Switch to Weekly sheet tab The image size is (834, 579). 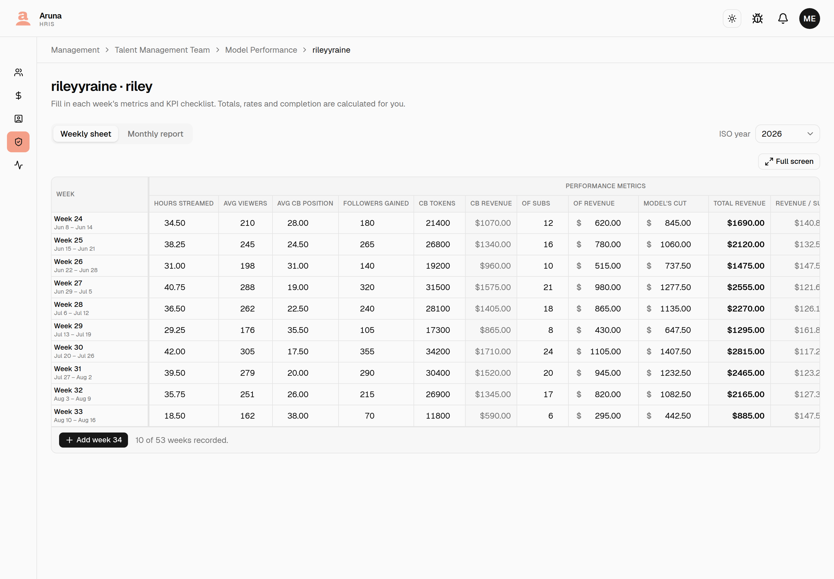[x=86, y=134]
